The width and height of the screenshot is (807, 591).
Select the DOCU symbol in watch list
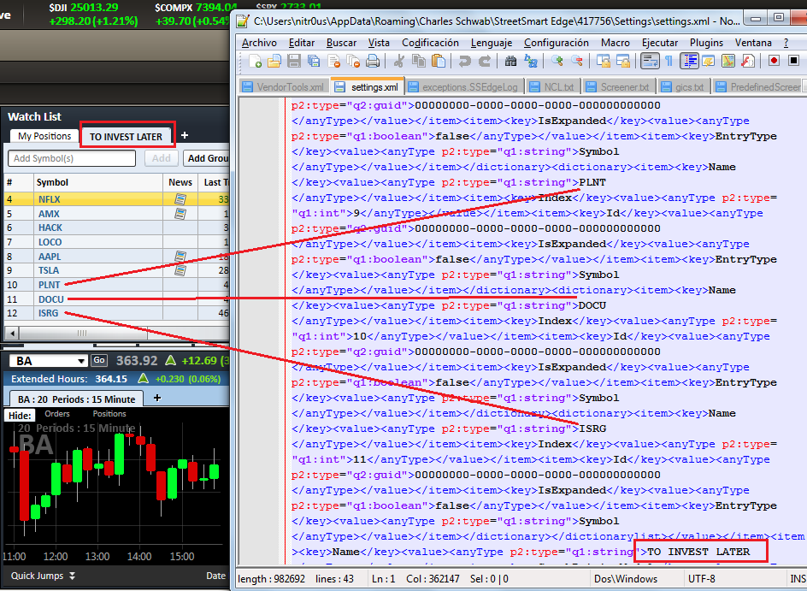[x=51, y=299]
